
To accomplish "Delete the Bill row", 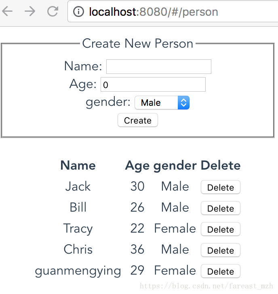I will pyautogui.click(x=220, y=208).
